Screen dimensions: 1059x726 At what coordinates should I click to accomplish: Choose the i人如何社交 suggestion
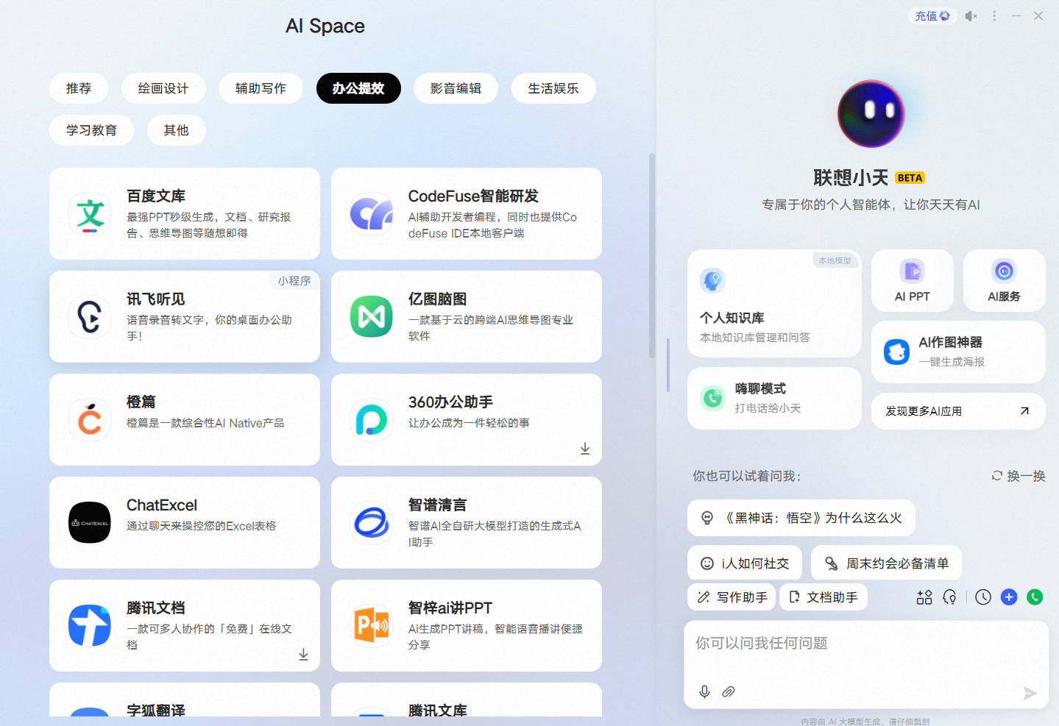(x=745, y=563)
